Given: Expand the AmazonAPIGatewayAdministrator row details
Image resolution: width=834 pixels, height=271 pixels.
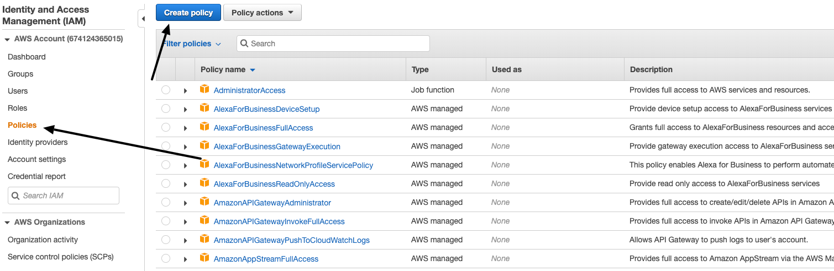Looking at the screenshot, I should [185, 203].
